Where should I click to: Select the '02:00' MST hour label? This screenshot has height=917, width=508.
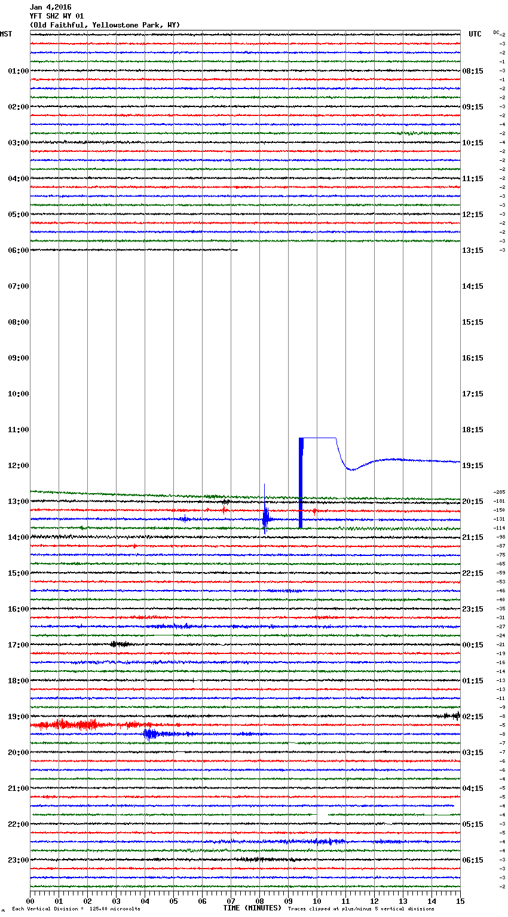(x=19, y=107)
